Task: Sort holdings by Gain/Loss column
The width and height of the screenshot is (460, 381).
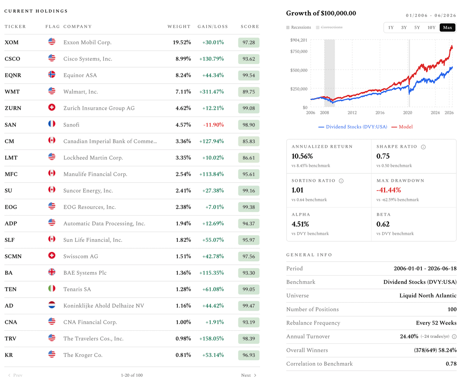Action: click(213, 26)
